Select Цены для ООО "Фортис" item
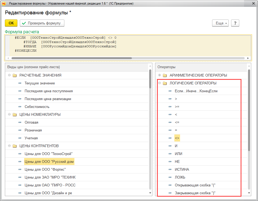This screenshot has height=201, width=258. (x=45, y=169)
